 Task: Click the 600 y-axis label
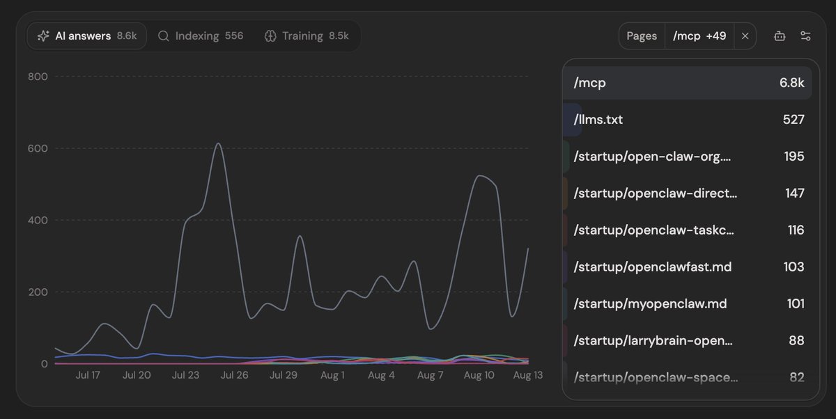(38, 148)
